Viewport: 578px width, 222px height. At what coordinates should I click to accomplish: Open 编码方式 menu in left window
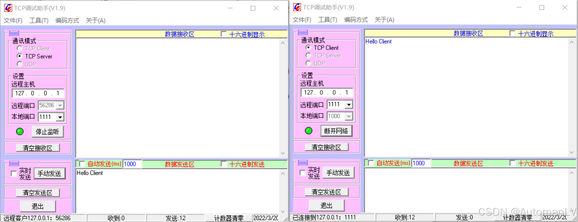67,20
